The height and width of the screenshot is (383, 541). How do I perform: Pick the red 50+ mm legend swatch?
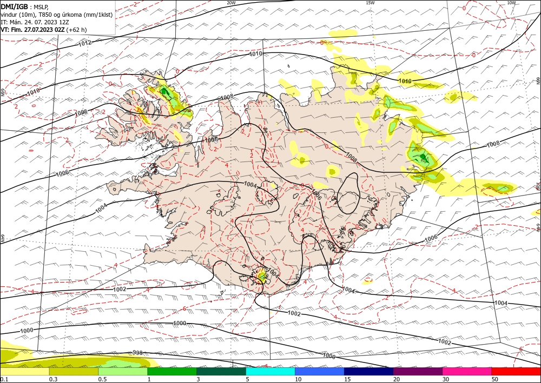(x=516, y=371)
